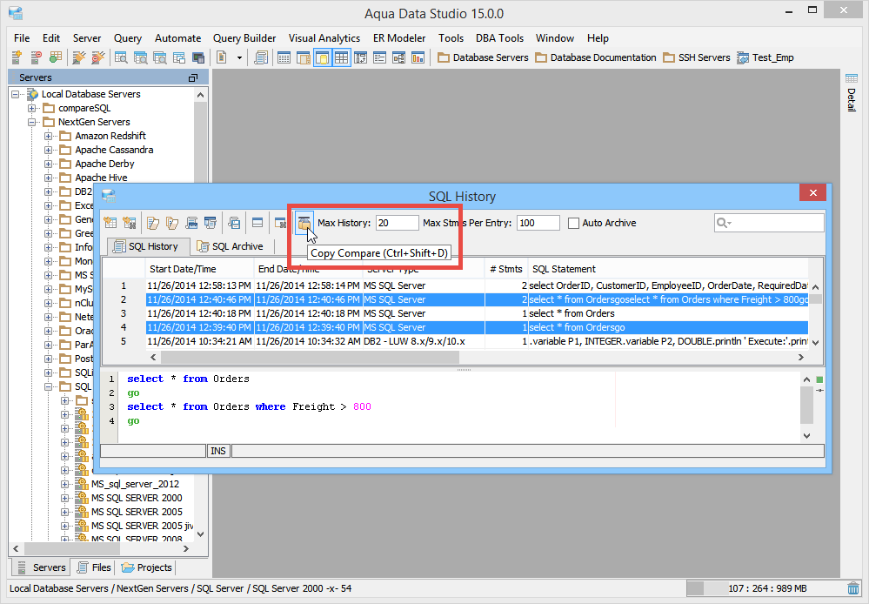Open the Test_Emp toolbar shortcut
Screen dimensions: 869x604
765,57
